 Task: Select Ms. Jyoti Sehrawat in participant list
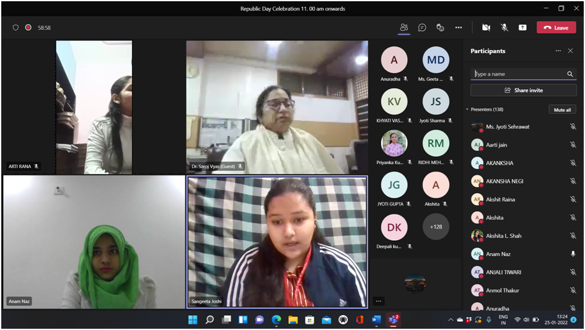508,127
